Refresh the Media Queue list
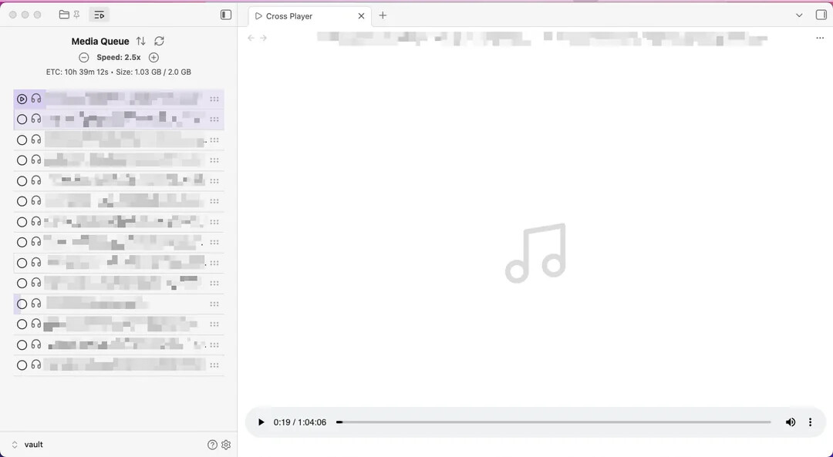 (x=159, y=41)
